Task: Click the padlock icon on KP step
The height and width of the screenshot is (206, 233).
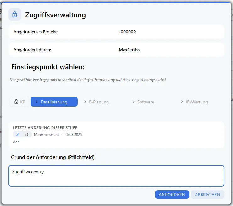Action: point(16,102)
